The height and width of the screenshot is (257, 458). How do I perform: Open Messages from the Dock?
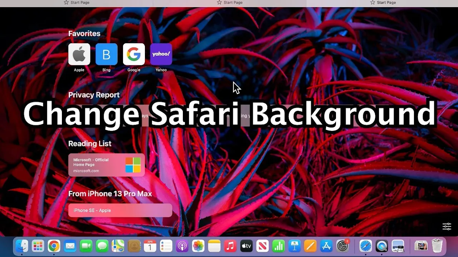[x=102, y=246]
